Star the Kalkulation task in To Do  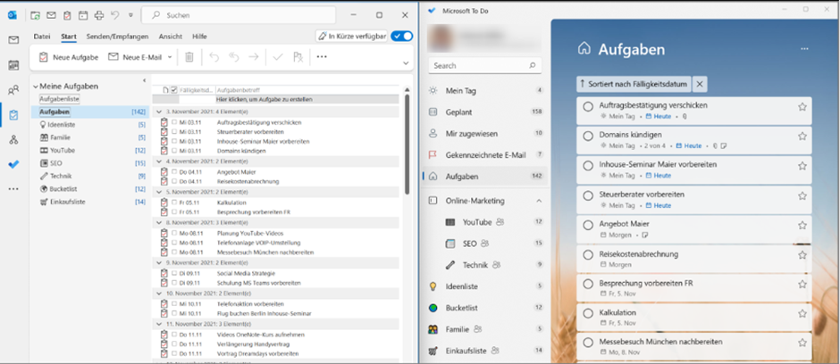pos(802,313)
